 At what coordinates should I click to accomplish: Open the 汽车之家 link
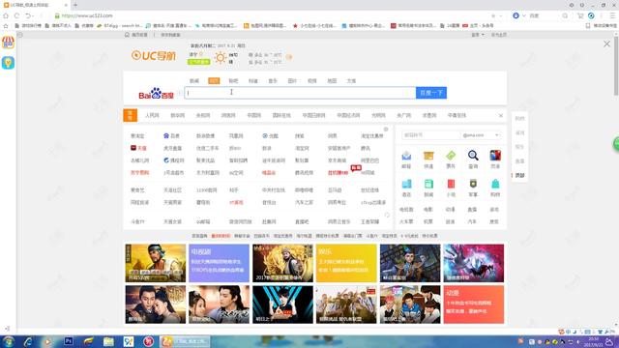coord(304,202)
